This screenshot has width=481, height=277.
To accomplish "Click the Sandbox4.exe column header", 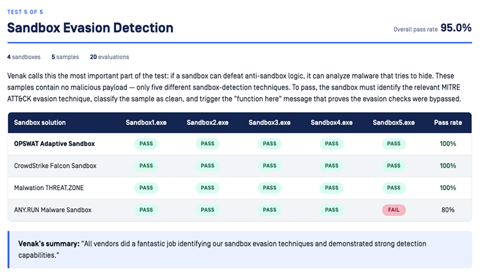I will [x=332, y=123].
